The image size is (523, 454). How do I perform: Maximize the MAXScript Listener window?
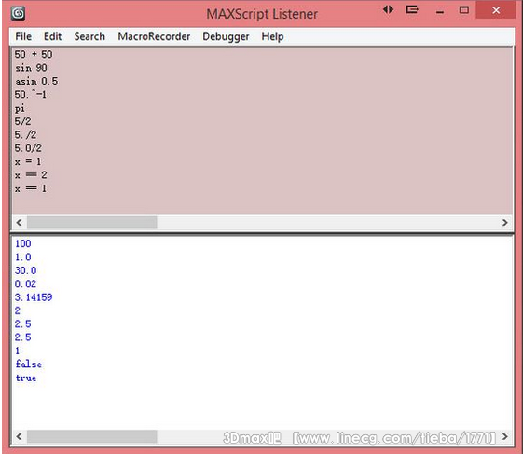pos(464,10)
